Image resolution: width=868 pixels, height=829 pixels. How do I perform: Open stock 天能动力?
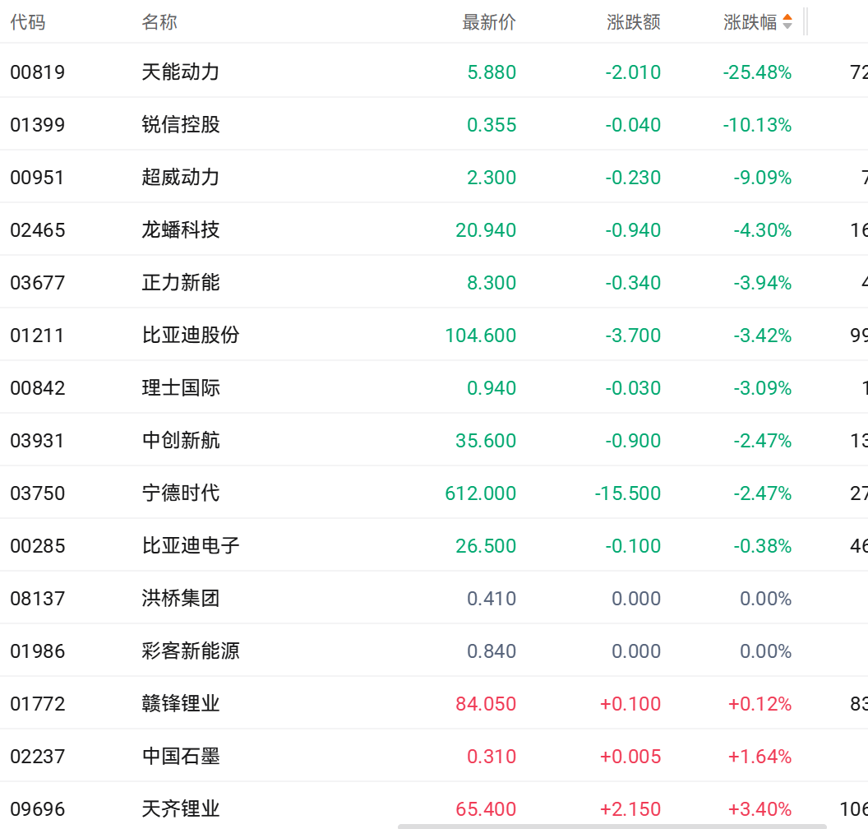coord(181,72)
